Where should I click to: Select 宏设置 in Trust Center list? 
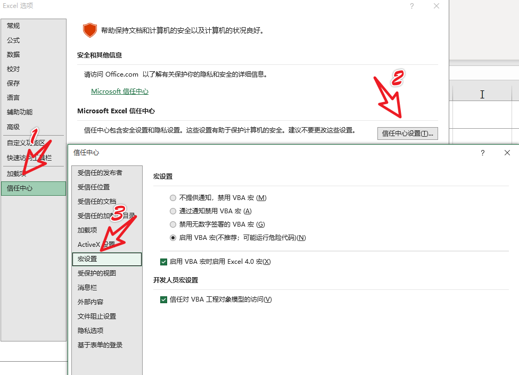pyautogui.click(x=107, y=259)
